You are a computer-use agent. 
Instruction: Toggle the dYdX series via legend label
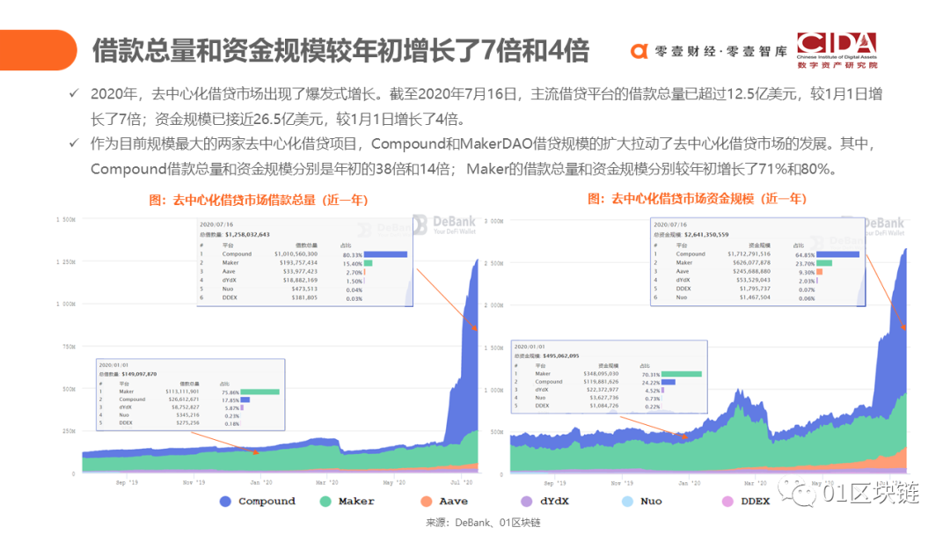point(554,502)
